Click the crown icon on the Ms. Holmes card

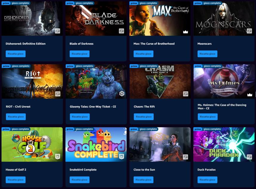pos(250,95)
